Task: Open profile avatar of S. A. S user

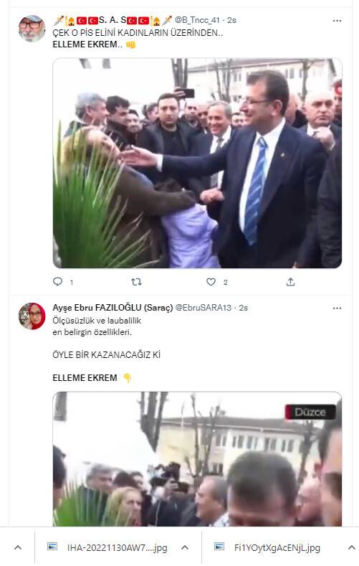Action: (32, 29)
